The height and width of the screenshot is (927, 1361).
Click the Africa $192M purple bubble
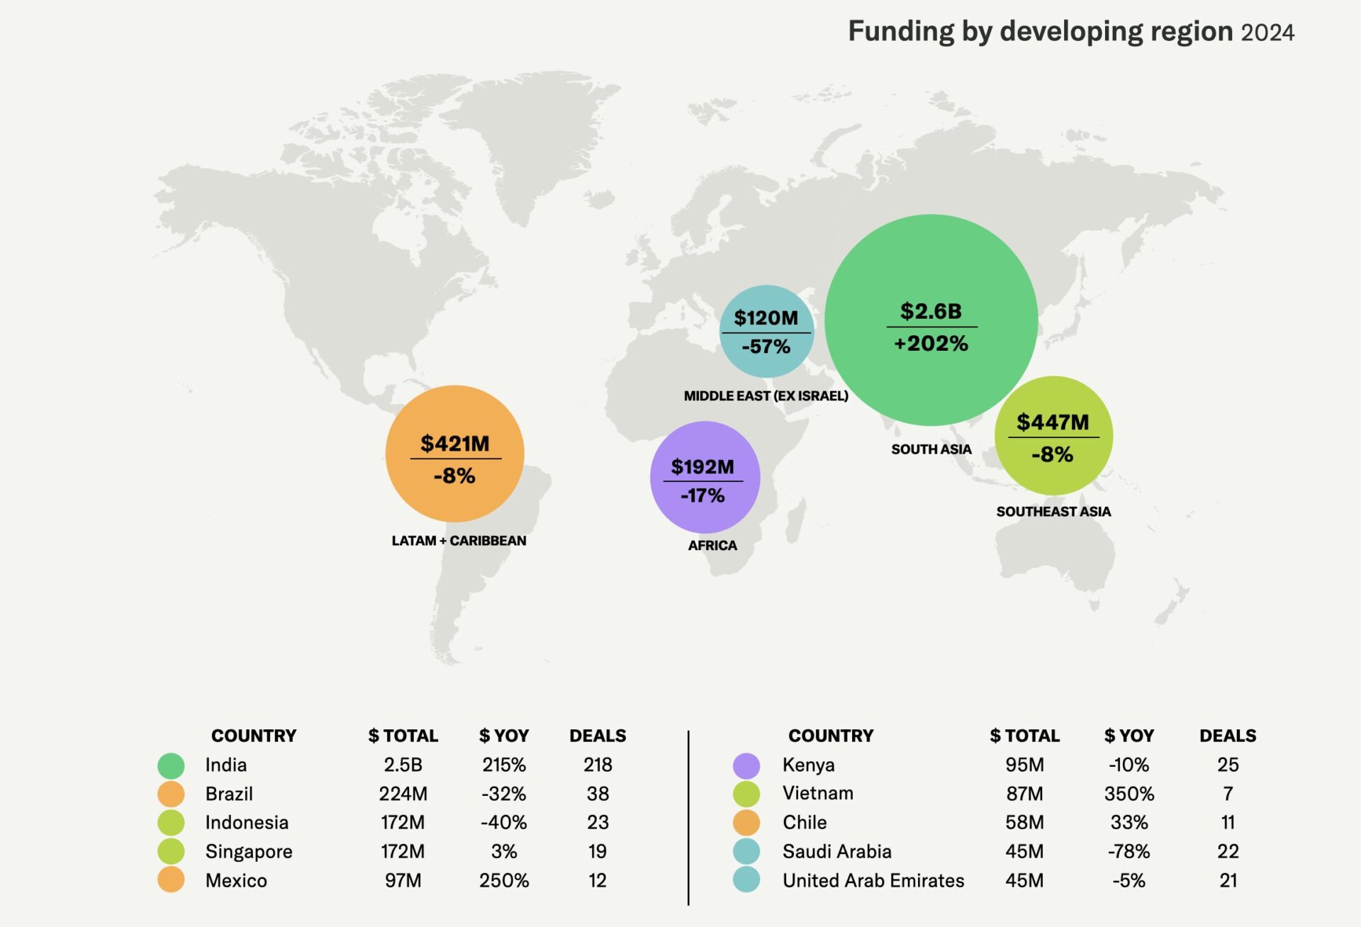(705, 477)
